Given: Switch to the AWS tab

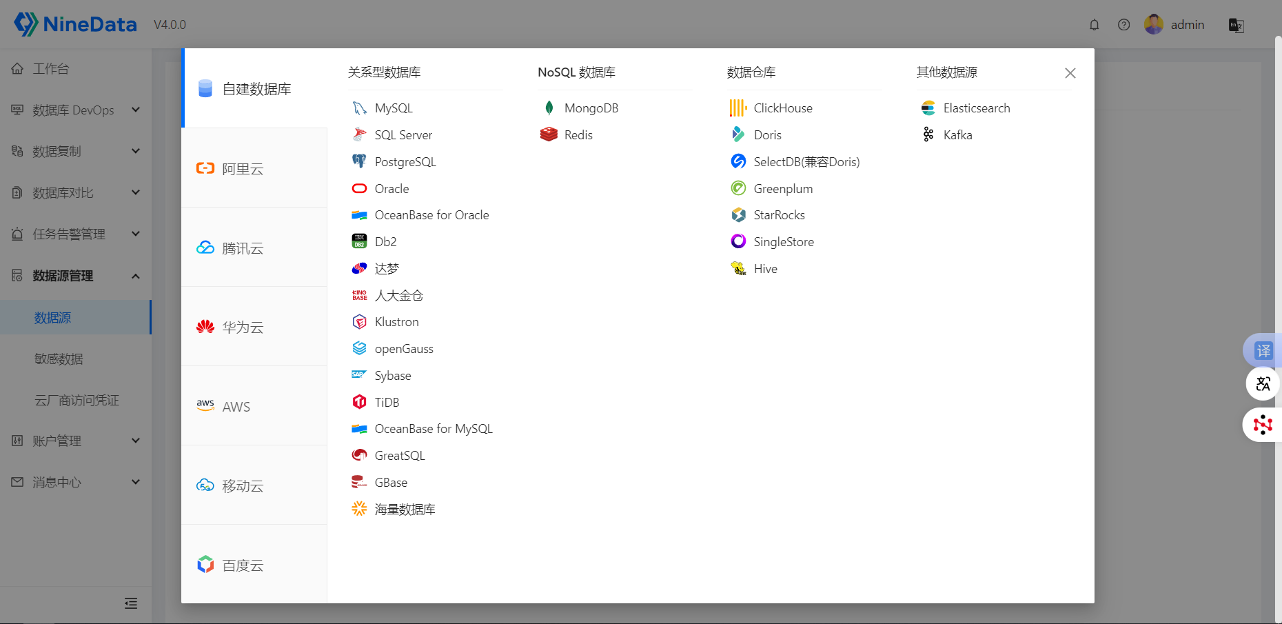Looking at the screenshot, I should [x=255, y=406].
